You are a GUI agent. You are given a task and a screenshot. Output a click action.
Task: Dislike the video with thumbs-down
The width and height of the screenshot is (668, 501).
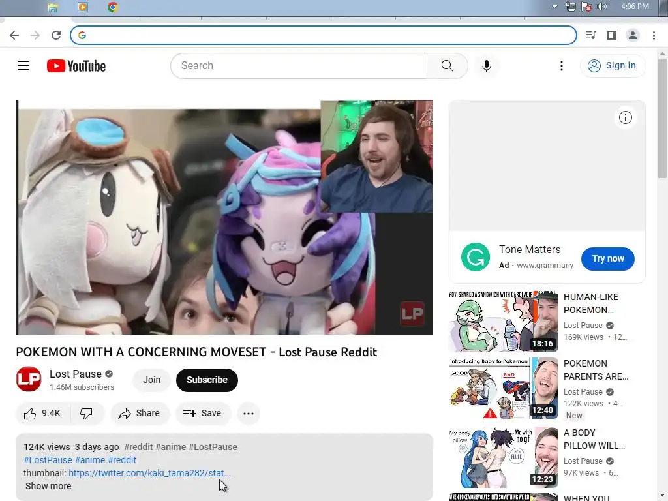tap(87, 413)
